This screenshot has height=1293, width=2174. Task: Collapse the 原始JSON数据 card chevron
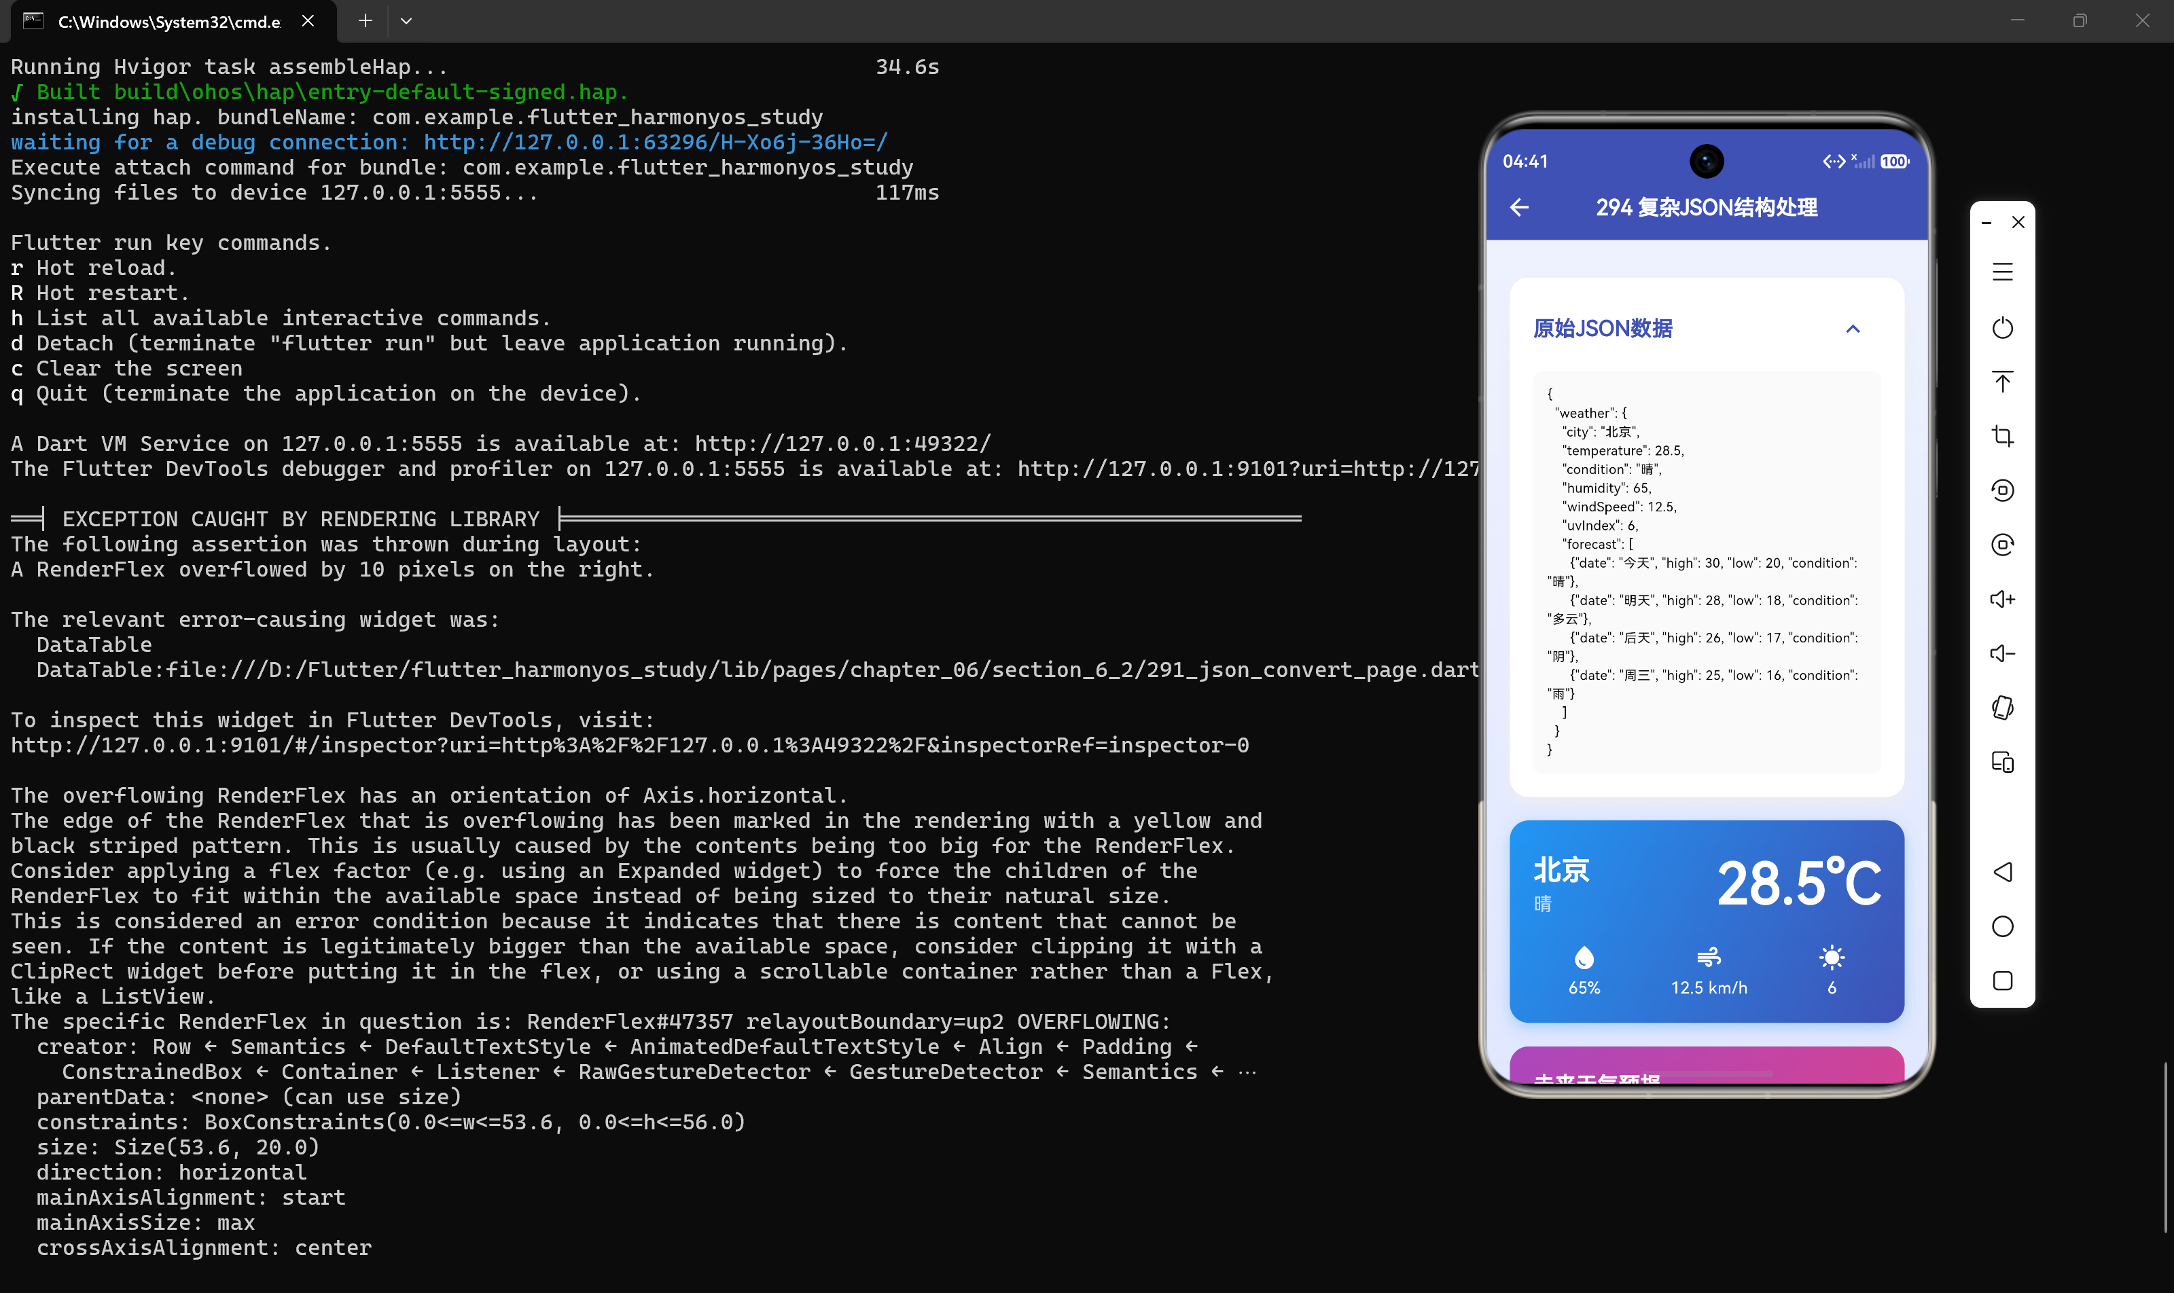coord(1853,329)
